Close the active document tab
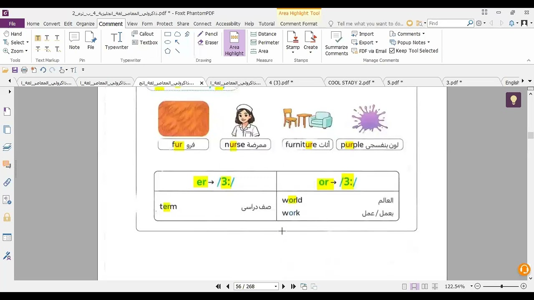 click(x=202, y=83)
